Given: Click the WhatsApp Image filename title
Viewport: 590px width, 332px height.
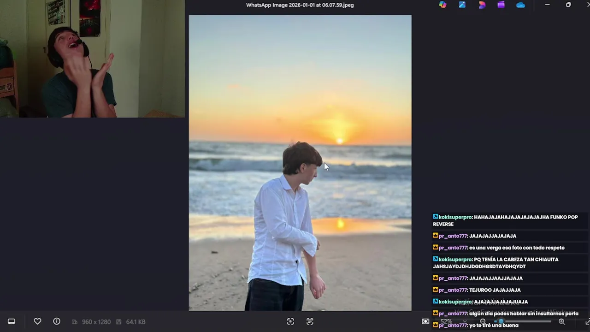Looking at the screenshot, I should click(300, 5).
